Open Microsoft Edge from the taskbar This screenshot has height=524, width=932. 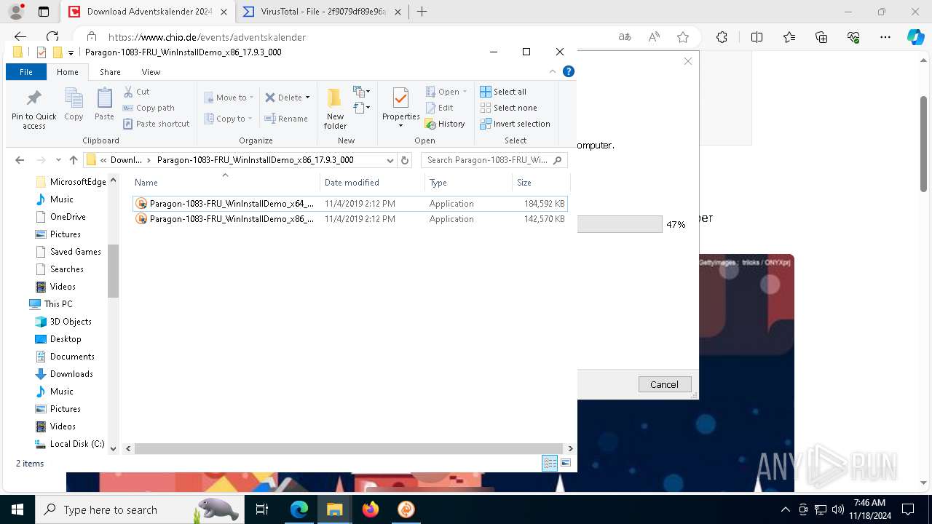(299, 509)
